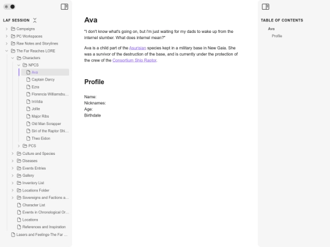Click the PCS folder icon
This screenshot has height=247, width=330.
point(25,146)
